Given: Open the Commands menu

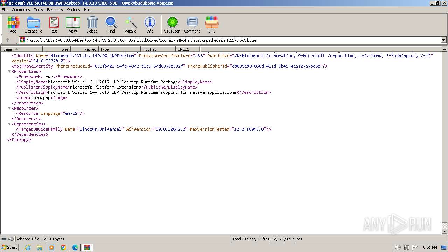Looking at the screenshot, I should 21,10.
